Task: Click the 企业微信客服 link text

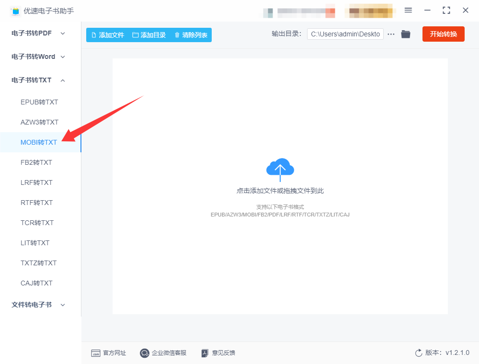Action: click(169, 353)
